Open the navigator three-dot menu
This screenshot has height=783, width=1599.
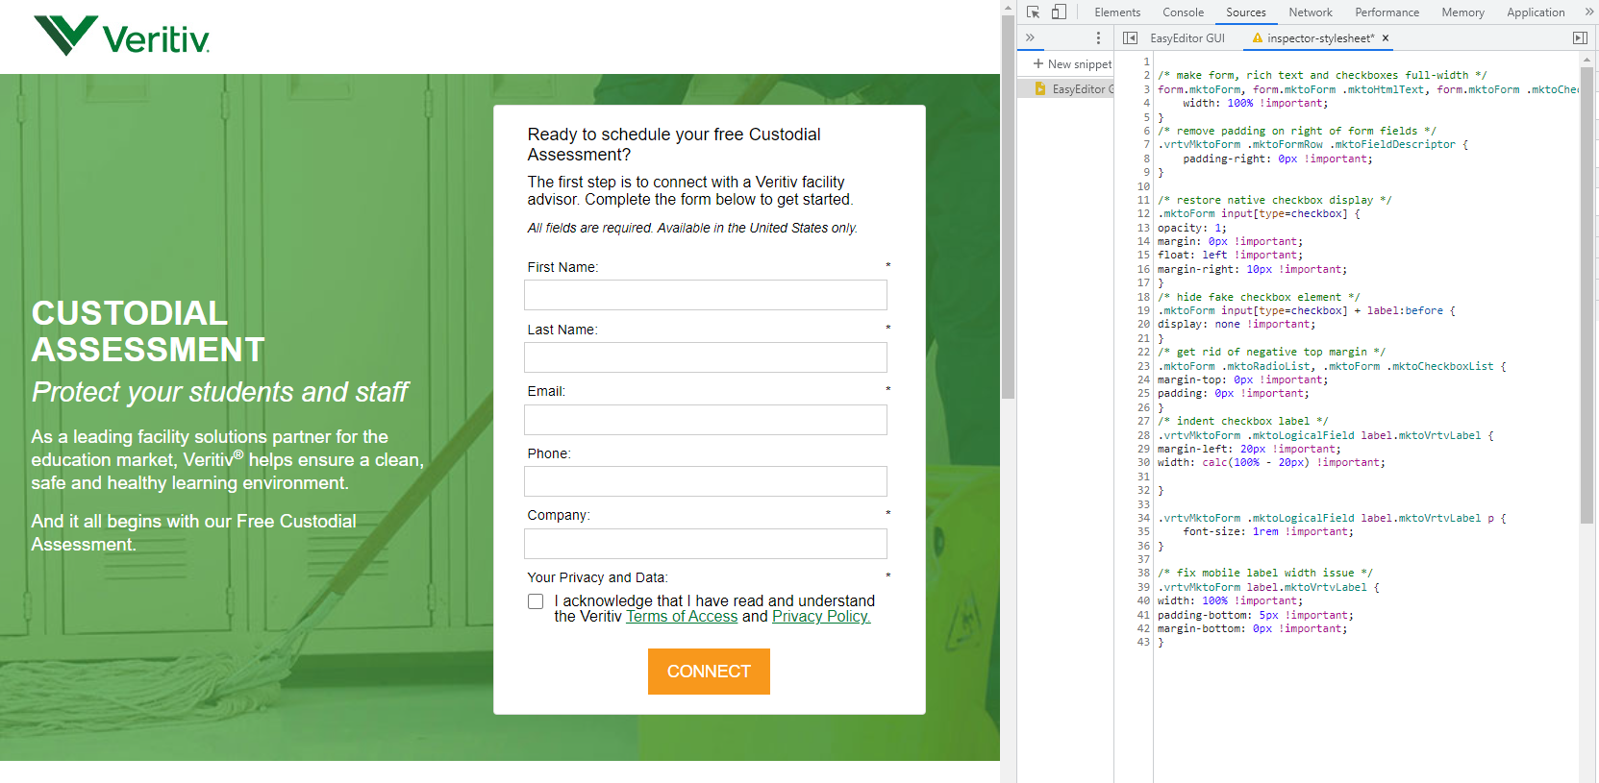1098,37
